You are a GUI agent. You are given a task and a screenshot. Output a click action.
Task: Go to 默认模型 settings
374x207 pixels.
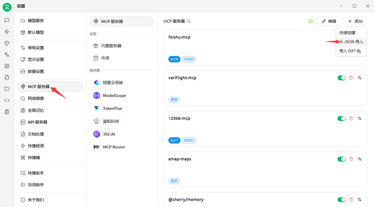pos(50,32)
